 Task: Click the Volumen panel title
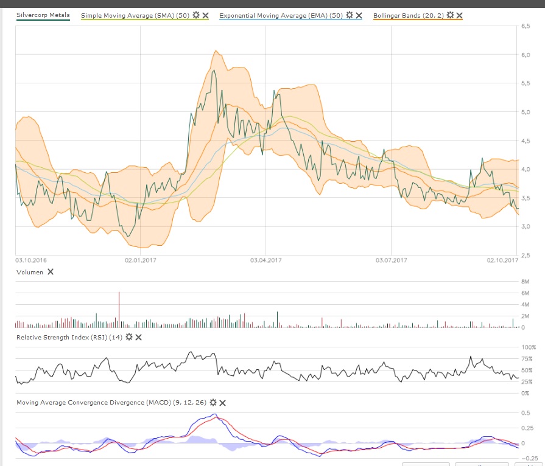click(30, 273)
